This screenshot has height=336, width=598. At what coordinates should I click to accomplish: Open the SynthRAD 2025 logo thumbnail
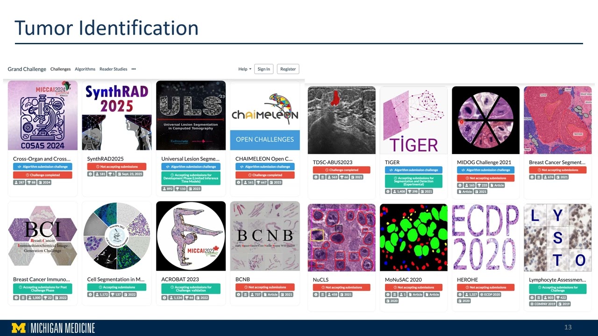[117, 115]
